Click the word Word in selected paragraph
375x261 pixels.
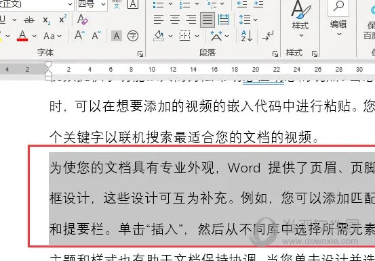click(244, 168)
